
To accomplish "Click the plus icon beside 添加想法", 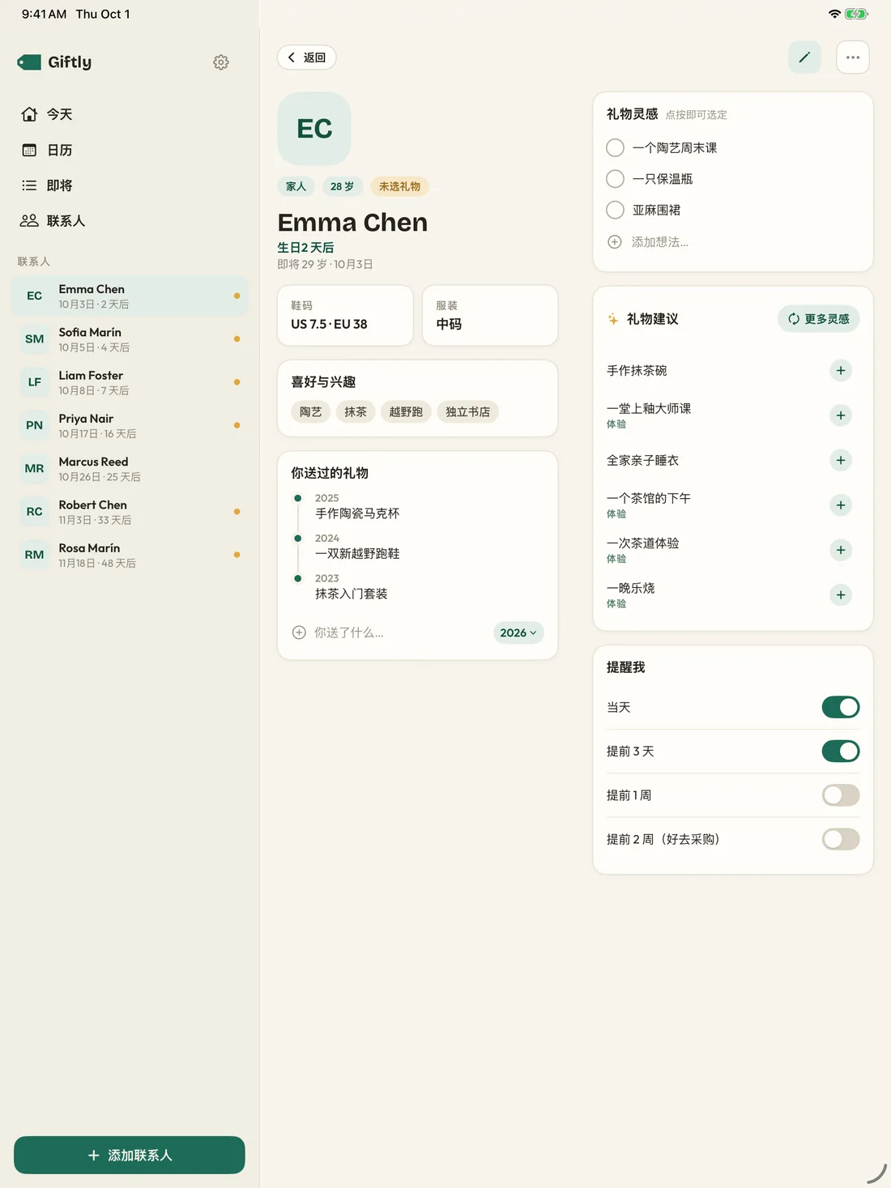I will (615, 242).
